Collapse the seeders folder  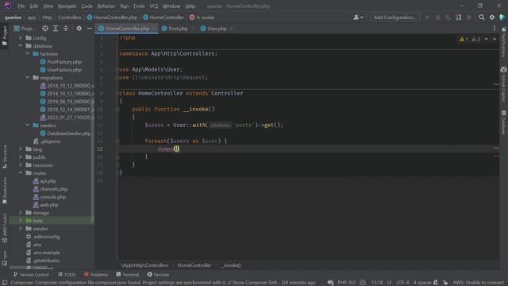pyautogui.click(x=28, y=126)
